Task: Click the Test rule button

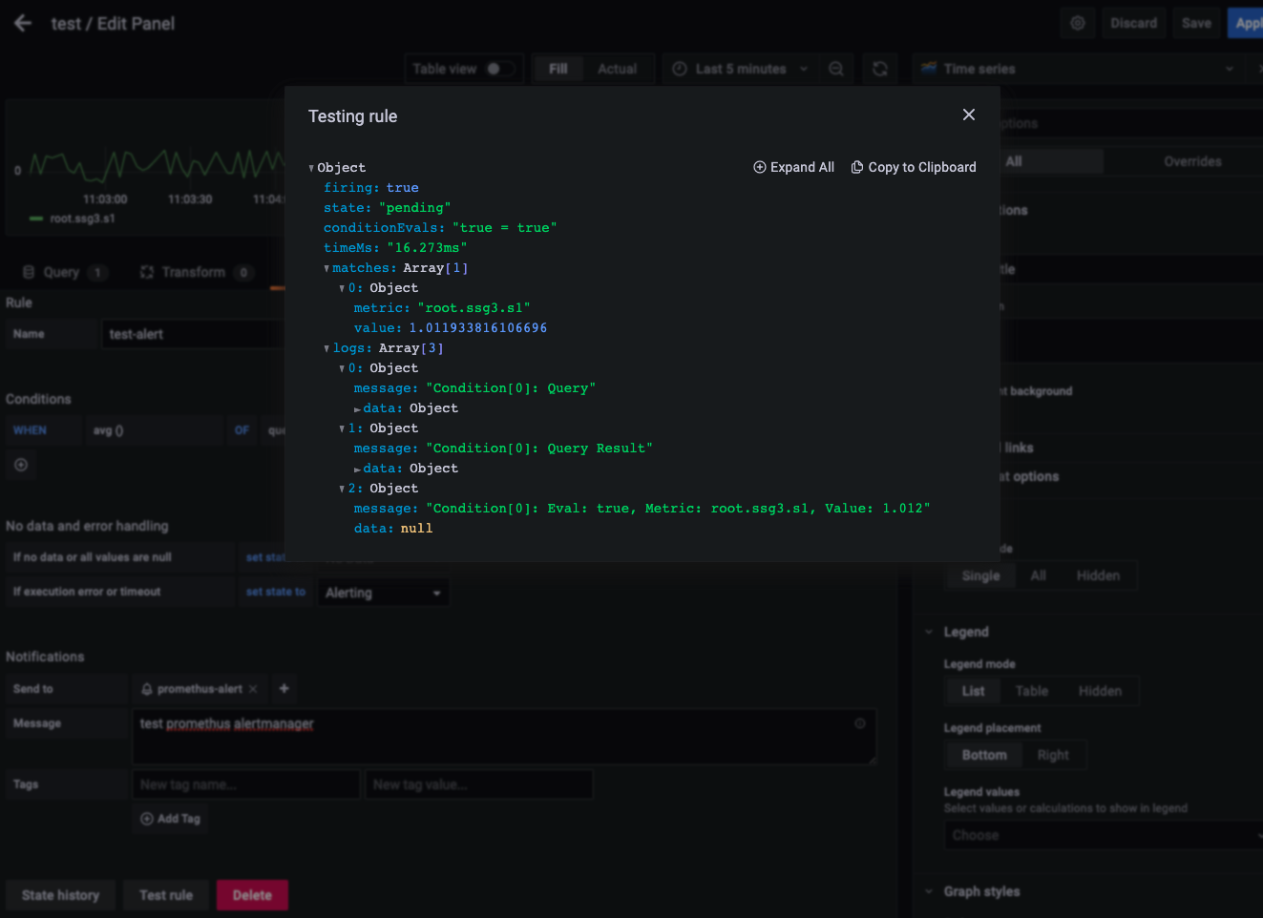Action: pyautogui.click(x=166, y=895)
